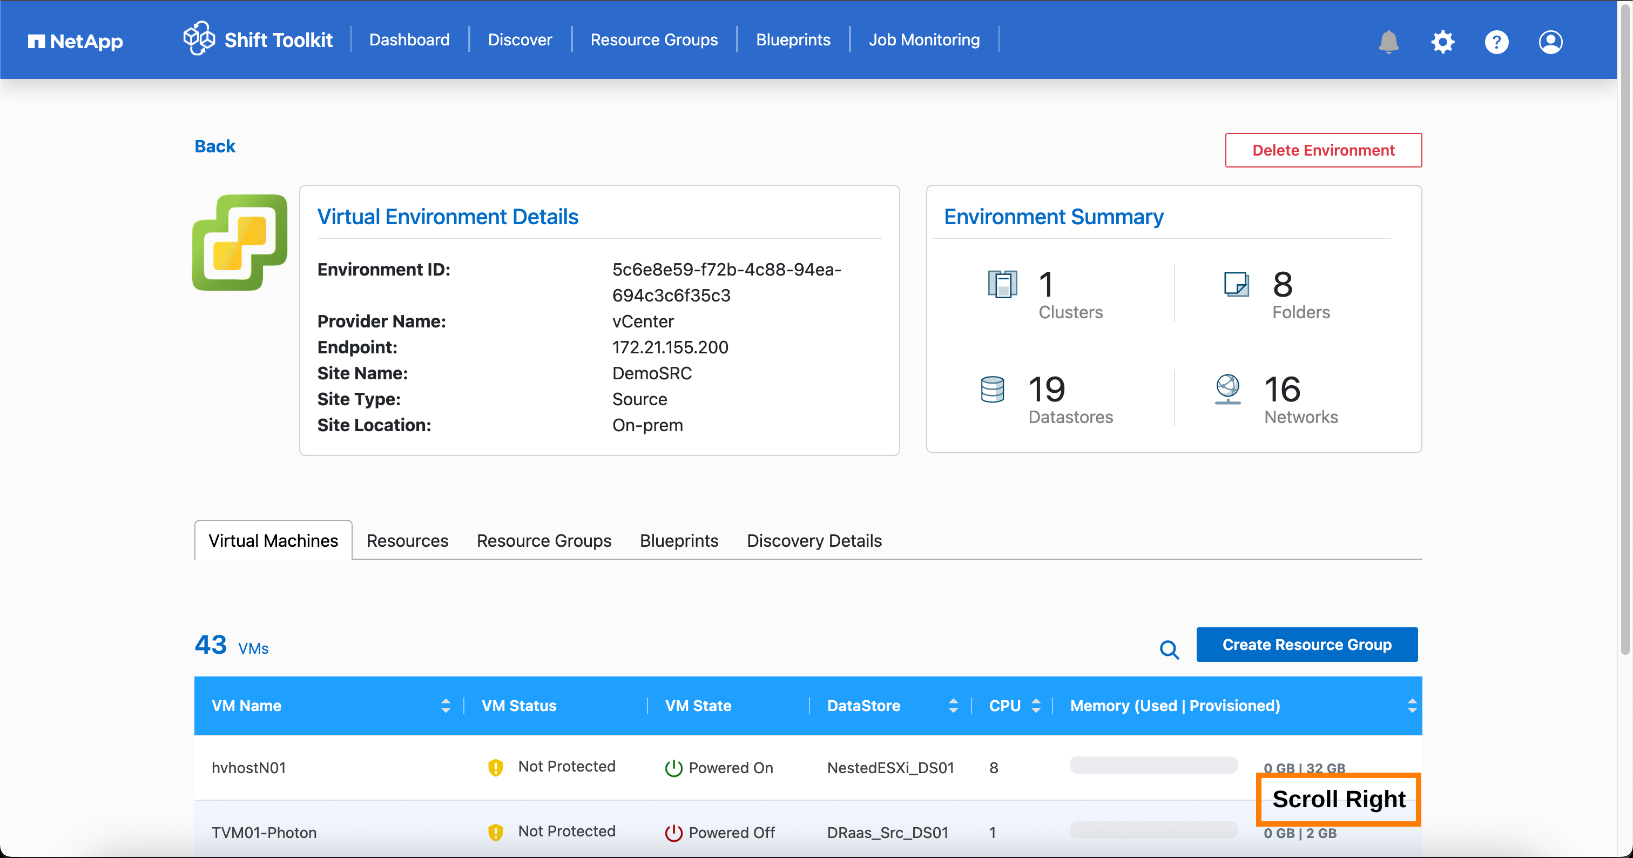Click the NetApp logo
This screenshot has width=1633, height=858.
pos(76,42)
